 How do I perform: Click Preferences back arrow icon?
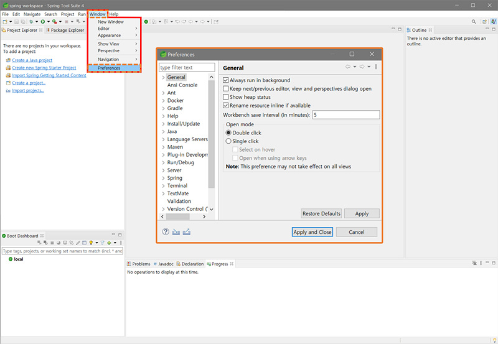[348, 67]
